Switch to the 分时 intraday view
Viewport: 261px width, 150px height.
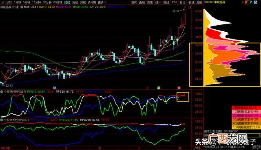point(9,2)
